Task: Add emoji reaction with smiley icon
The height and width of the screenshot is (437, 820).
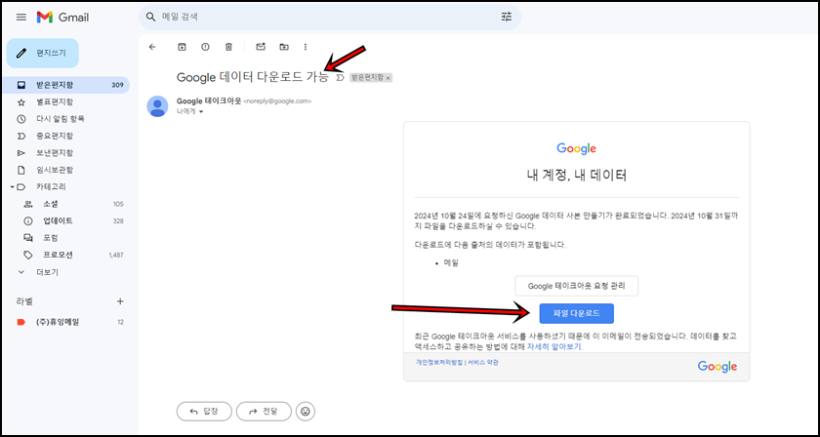Action: [x=306, y=412]
